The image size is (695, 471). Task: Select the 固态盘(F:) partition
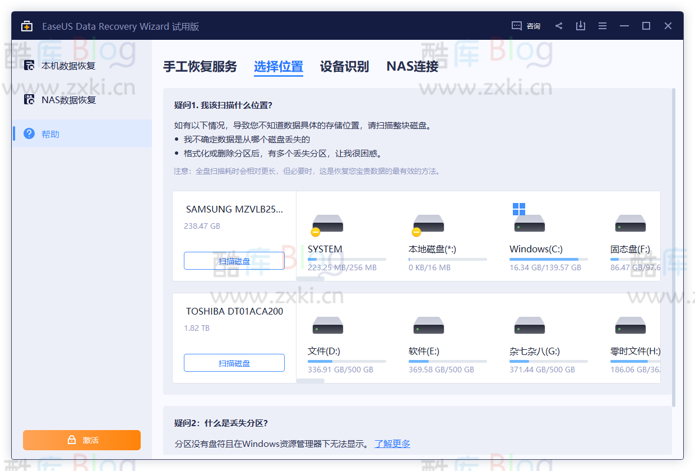(630, 224)
